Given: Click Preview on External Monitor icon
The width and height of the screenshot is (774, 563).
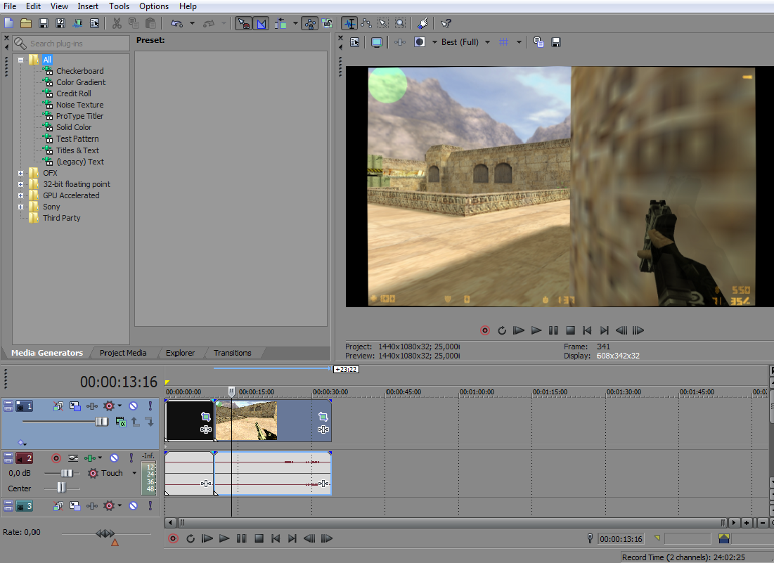Looking at the screenshot, I should (x=377, y=42).
